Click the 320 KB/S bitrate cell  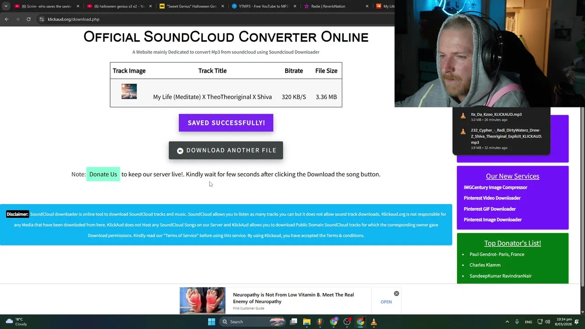point(294,97)
